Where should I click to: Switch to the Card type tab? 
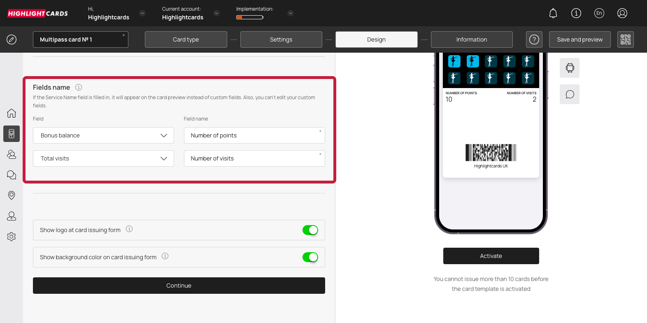pos(186,40)
